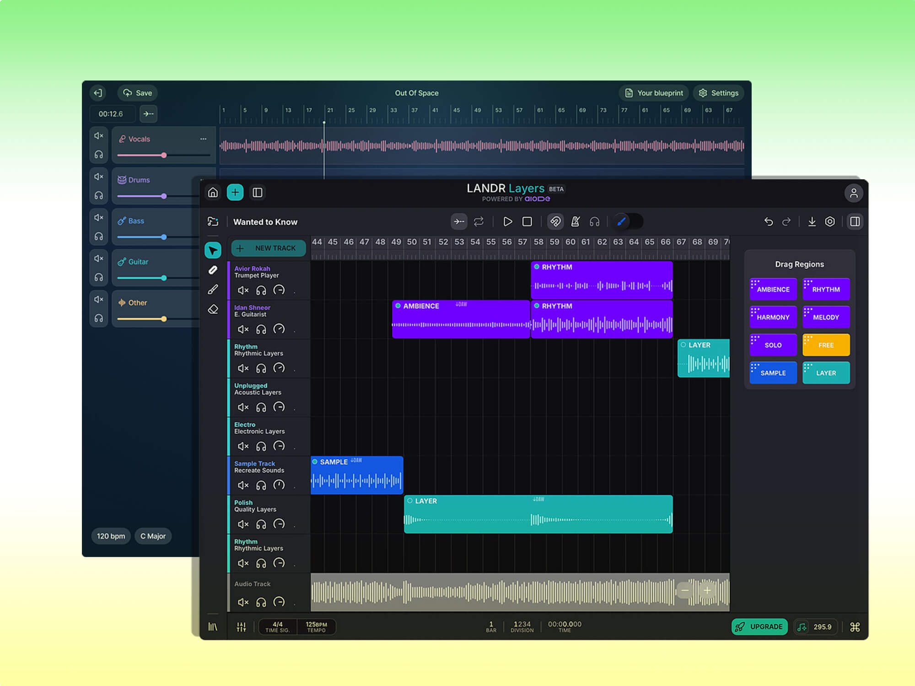Toggle the brush switch in the toolbar

[x=627, y=221]
